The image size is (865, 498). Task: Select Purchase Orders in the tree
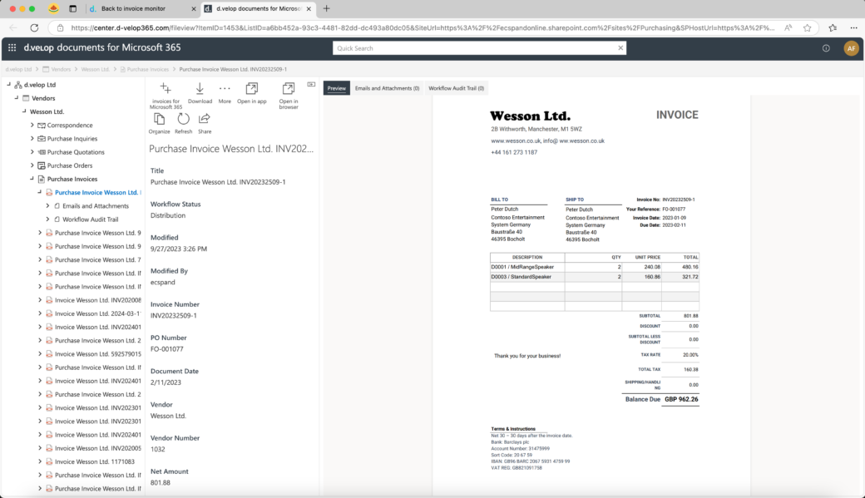[70, 165]
